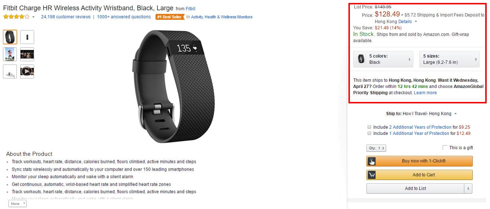Click the shopping cart icon on Add to Cart
This screenshot has width=490, height=209.
pos(372,175)
